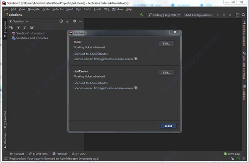Open the View menu
Viewport: 249px width, 163px height.
coord(22,9)
